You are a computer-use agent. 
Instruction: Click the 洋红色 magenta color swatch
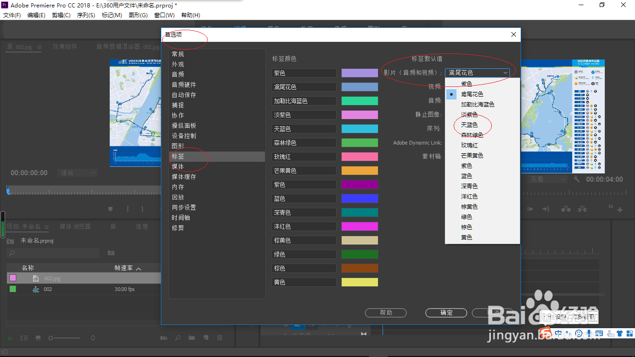(x=360, y=226)
